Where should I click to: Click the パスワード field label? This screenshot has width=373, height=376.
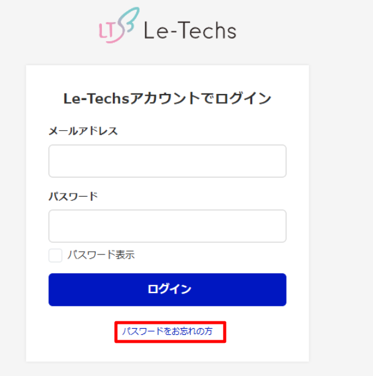tap(73, 197)
